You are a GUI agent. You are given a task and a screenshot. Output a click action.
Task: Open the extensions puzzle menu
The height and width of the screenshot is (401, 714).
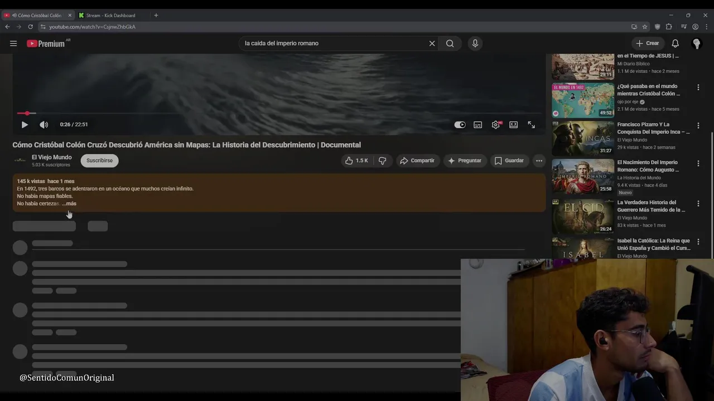pyautogui.click(x=669, y=27)
